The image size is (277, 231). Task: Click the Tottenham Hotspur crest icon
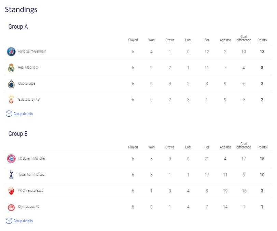(11, 175)
